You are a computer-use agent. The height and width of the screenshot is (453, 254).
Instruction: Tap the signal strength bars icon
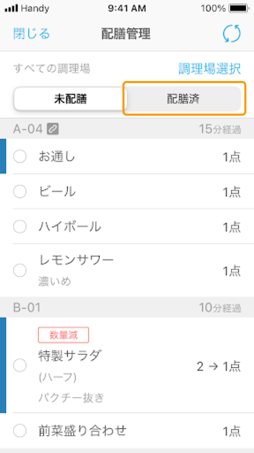pyautogui.click(x=12, y=9)
